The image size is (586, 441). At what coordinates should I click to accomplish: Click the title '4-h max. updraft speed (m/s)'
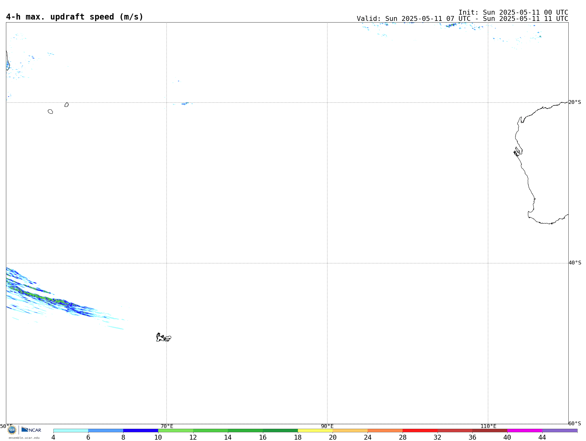coord(75,17)
